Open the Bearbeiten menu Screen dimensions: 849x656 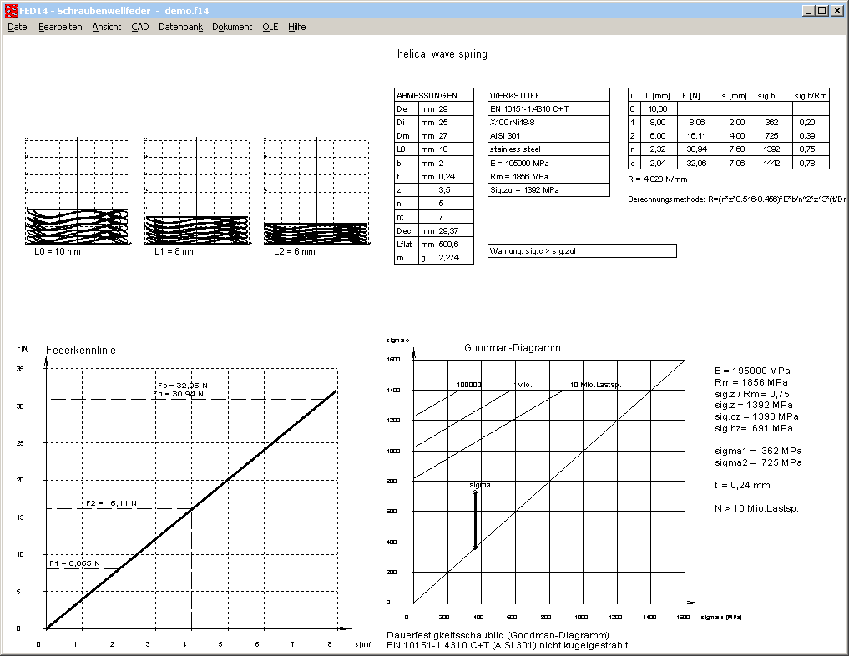coord(60,27)
